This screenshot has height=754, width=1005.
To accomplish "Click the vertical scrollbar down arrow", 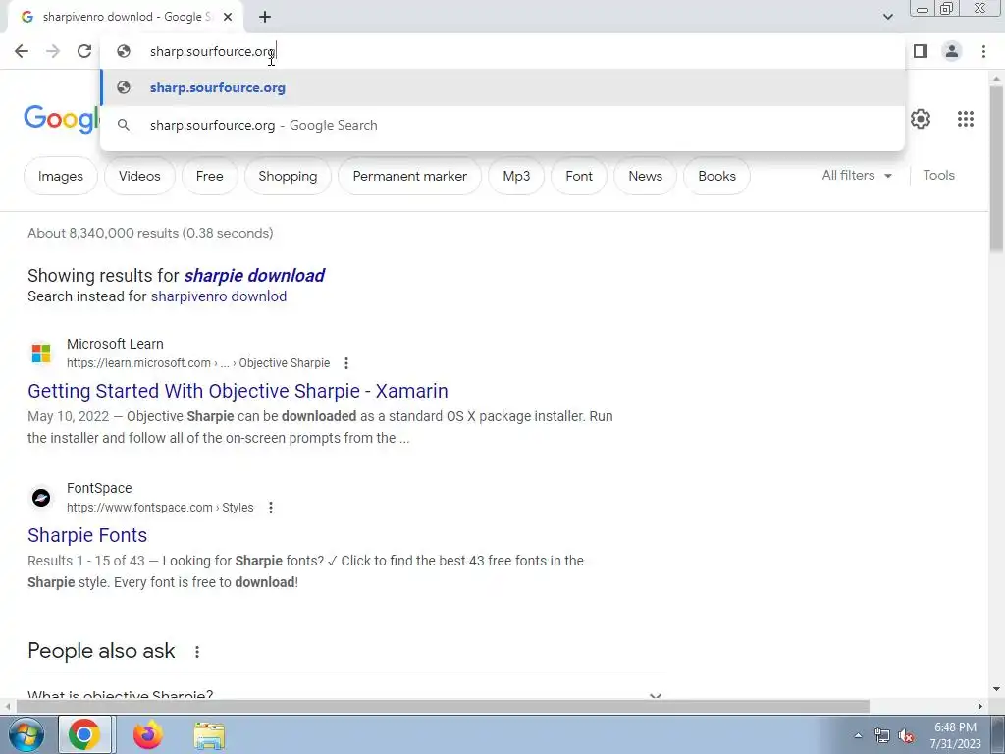I will click(995, 689).
